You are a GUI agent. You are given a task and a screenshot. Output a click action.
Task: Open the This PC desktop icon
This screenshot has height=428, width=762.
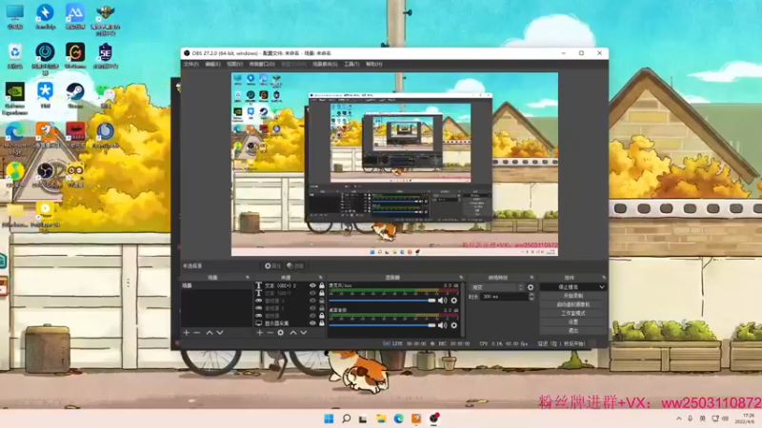(15, 17)
